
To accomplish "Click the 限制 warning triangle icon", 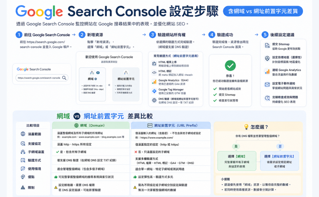I will (23, 187).
